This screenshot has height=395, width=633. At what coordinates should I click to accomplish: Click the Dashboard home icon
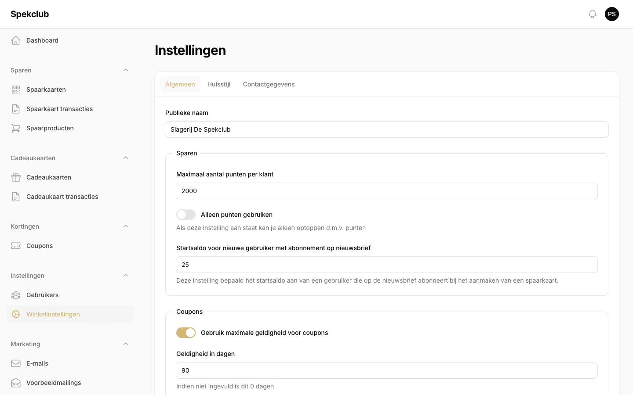(x=16, y=40)
